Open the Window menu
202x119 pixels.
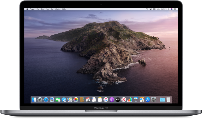click(x=58, y=9)
